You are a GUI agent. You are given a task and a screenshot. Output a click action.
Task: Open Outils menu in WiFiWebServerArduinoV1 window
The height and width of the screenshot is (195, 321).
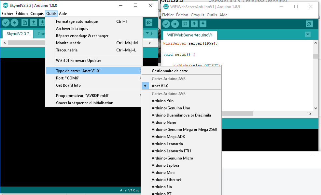(x=212, y=15)
